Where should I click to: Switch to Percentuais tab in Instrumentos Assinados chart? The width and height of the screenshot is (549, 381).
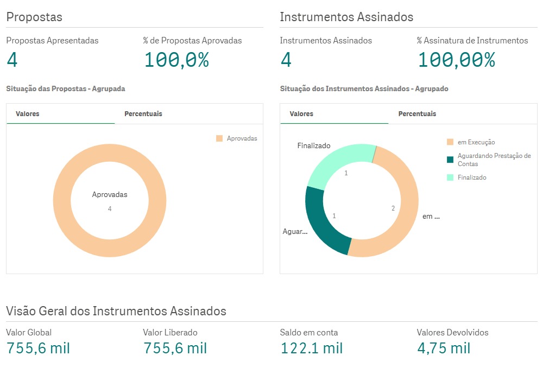[x=417, y=114]
